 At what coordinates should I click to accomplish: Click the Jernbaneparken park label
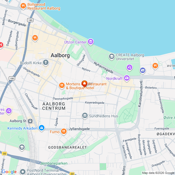pyautogui.click(x=54, y=163)
